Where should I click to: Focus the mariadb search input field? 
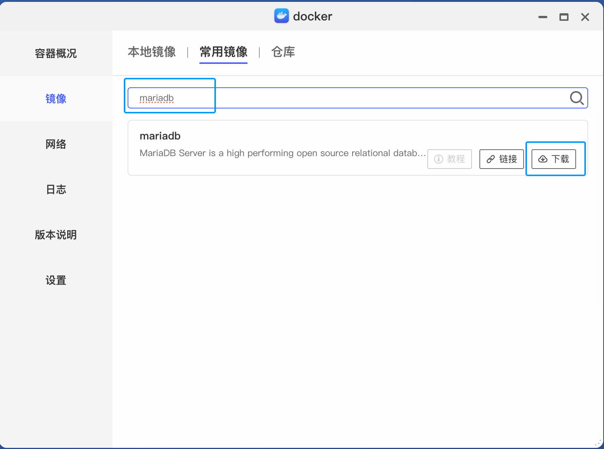357,98
